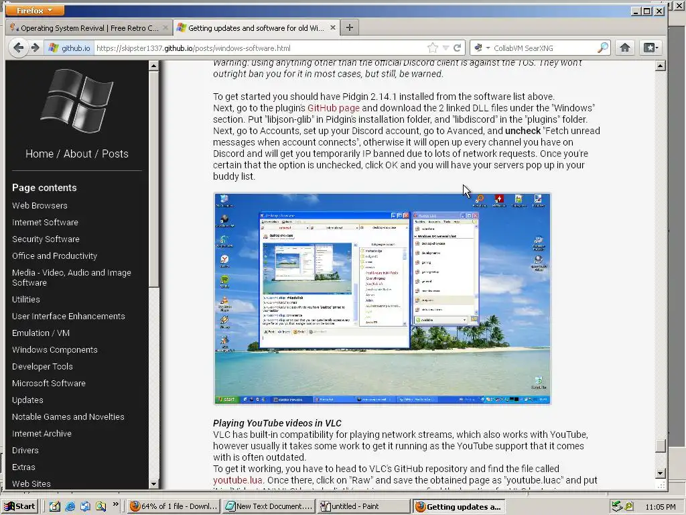
Task: Jump to Internet Software section
Action: [x=45, y=222]
